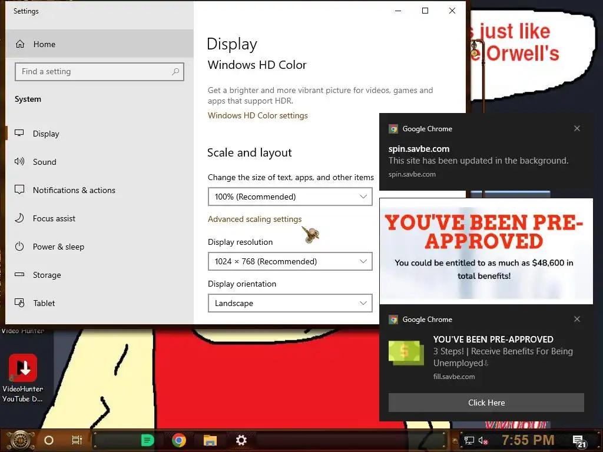Click the Storage drive icon
The image size is (603, 452).
coord(19,274)
